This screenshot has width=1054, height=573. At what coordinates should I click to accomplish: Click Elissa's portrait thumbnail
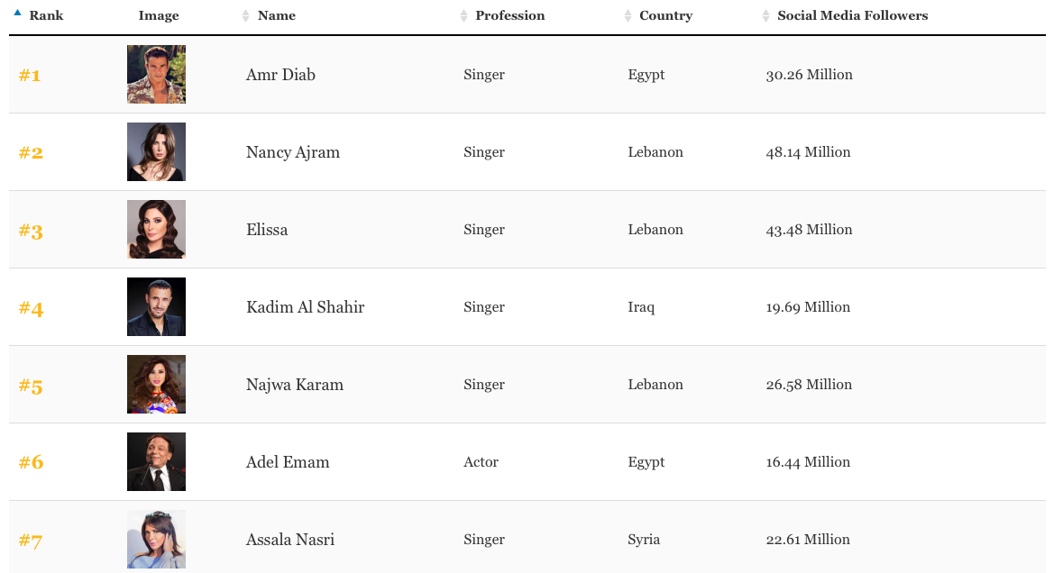pos(156,230)
